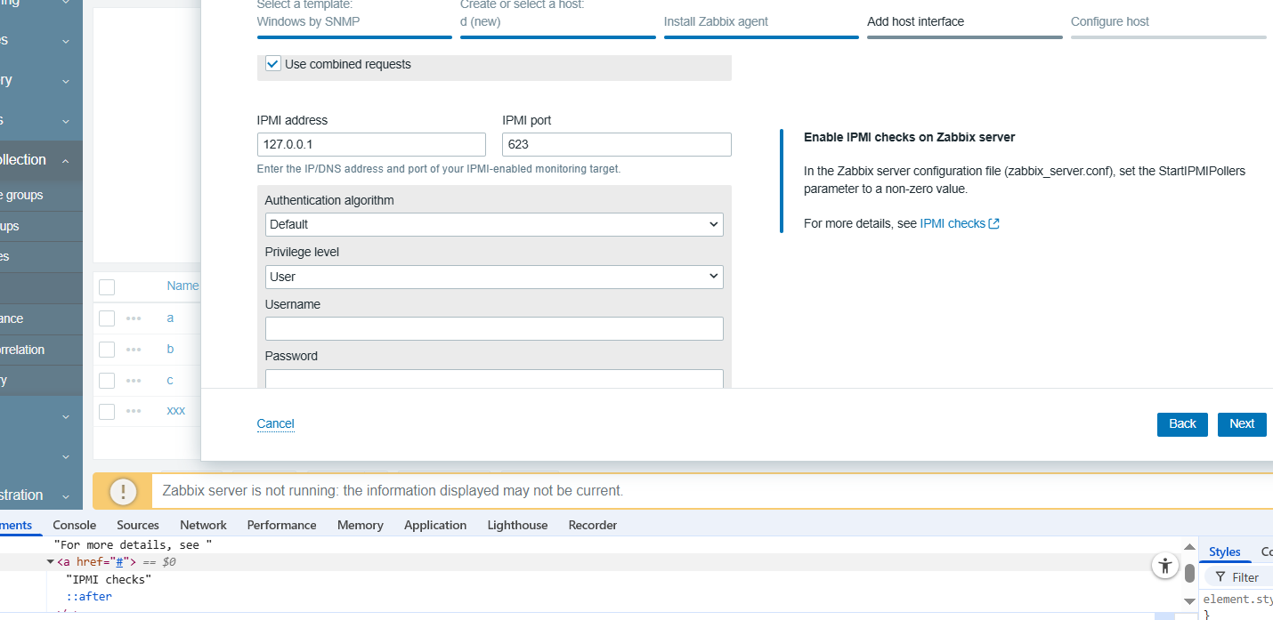Click the Configure host step label

pyautogui.click(x=1110, y=21)
